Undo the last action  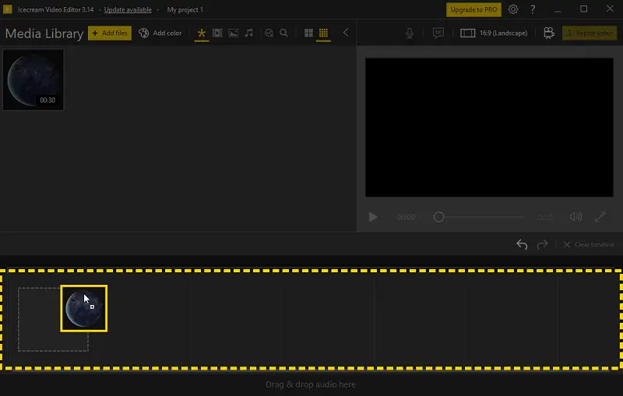522,244
